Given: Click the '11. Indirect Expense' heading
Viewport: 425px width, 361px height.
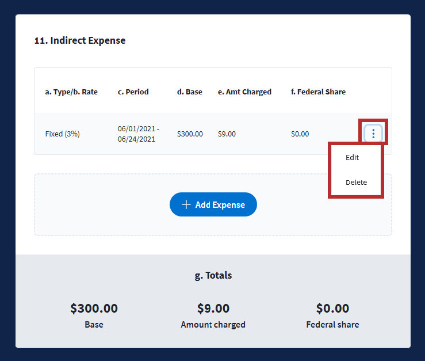Looking at the screenshot, I should click(80, 40).
